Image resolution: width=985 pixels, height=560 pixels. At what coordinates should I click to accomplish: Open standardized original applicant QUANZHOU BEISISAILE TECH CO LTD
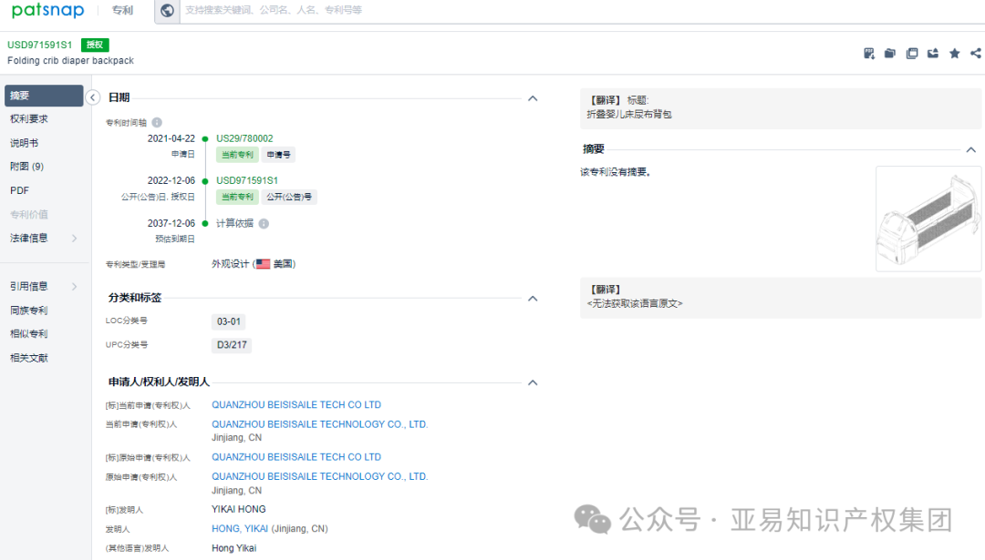(x=295, y=457)
